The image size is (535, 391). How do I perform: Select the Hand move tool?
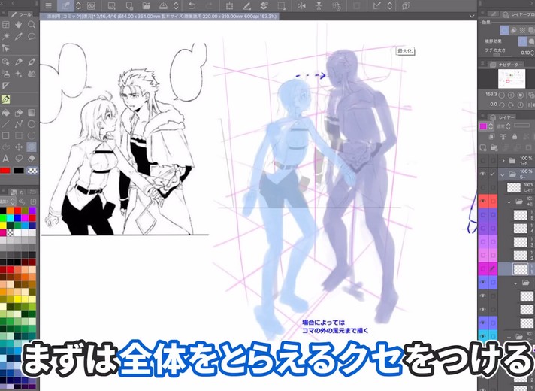coord(19,24)
